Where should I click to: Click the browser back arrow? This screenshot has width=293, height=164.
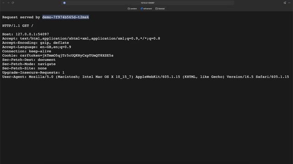tap(4, 3)
